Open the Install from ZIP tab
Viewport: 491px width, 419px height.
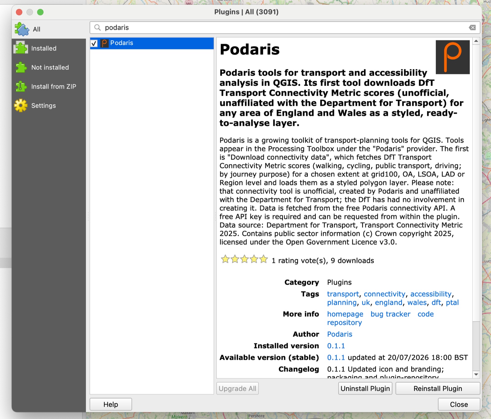tap(49, 86)
